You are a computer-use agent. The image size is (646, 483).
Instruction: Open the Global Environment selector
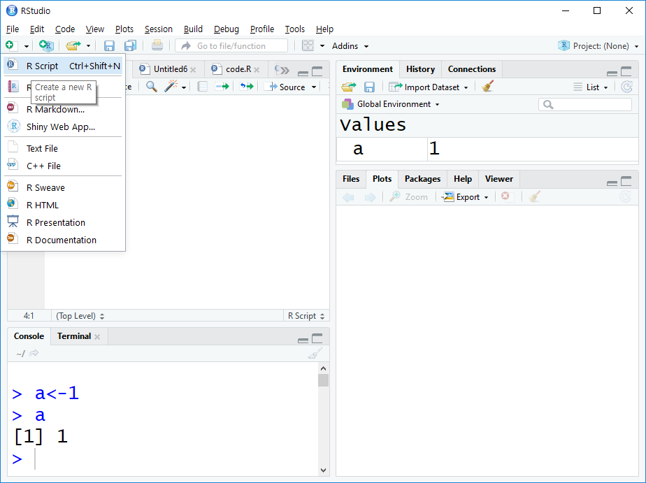click(391, 104)
